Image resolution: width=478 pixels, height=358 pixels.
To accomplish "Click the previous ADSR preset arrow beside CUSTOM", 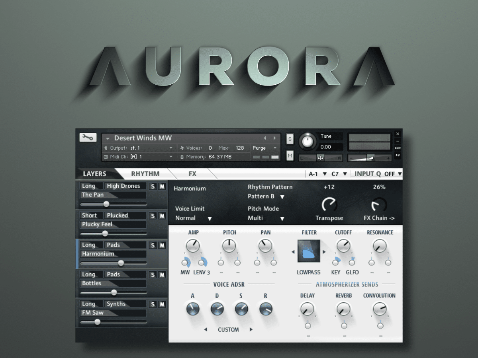I will pos(206,329).
